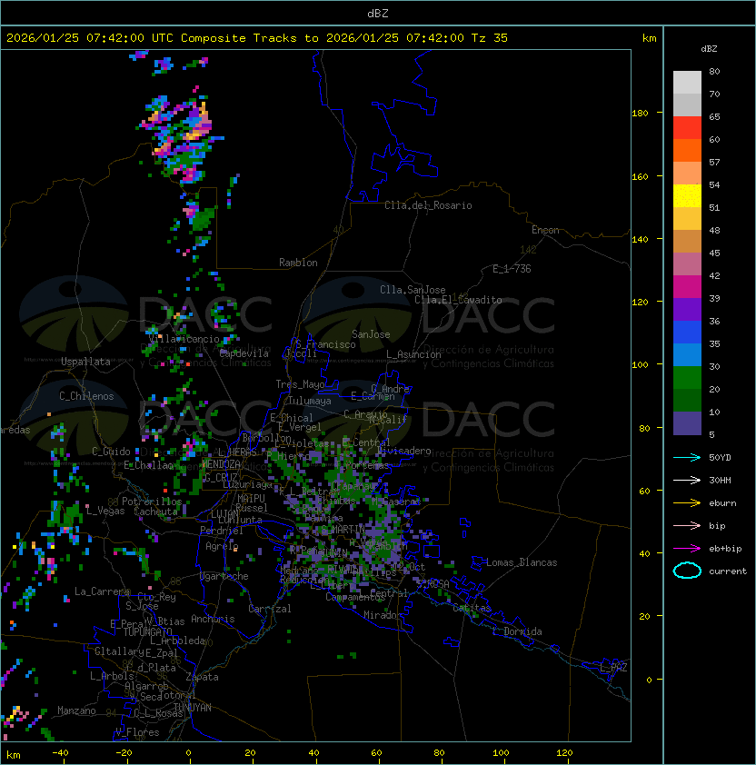756x765 pixels.
Task: Click the 'Tz 35' value in header
Action: click(x=490, y=38)
